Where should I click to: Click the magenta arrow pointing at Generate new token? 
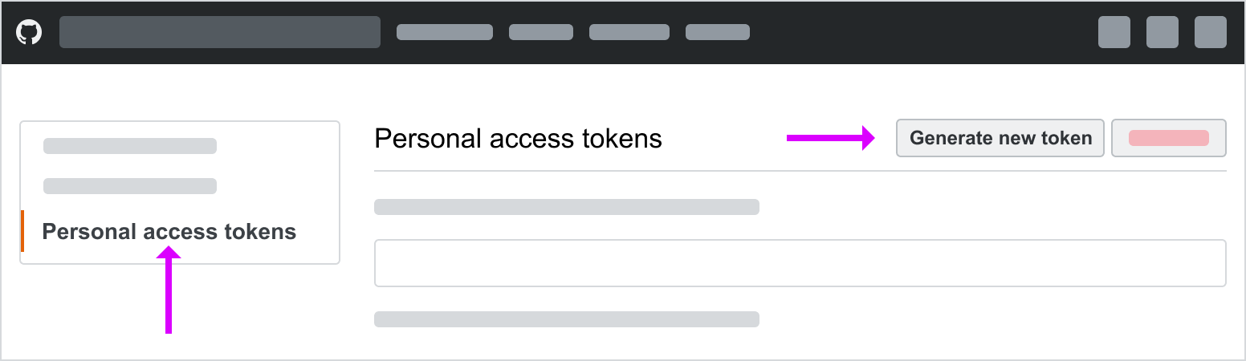click(x=829, y=138)
